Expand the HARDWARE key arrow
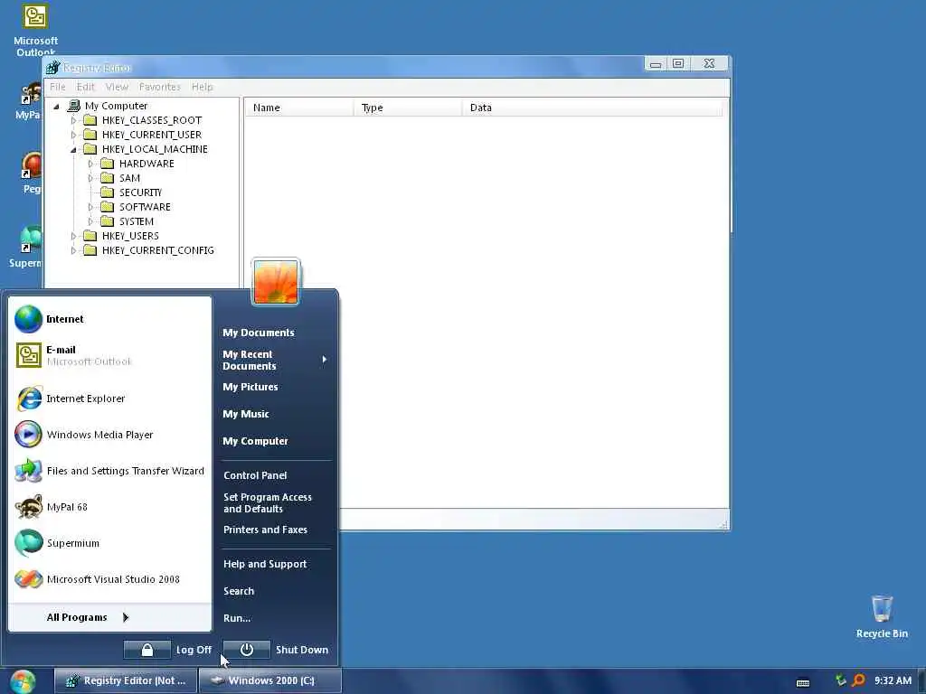Image resolution: width=926 pixels, height=694 pixels. click(90, 164)
